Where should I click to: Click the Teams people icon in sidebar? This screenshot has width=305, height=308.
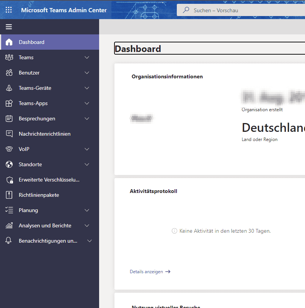(x=9, y=57)
